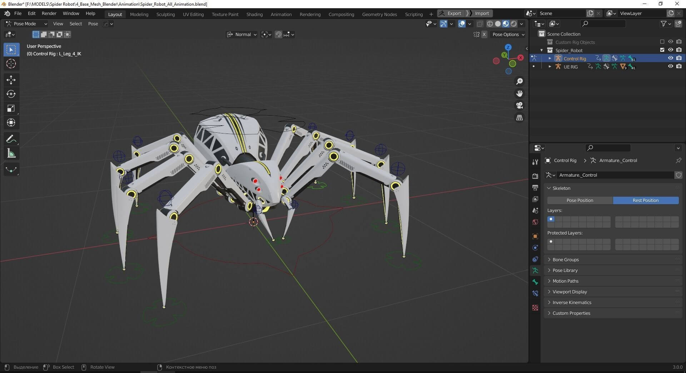The height and width of the screenshot is (373, 686).
Task: Activate the Cursor tool
Action: pyautogui.click(x=11, y=64)
